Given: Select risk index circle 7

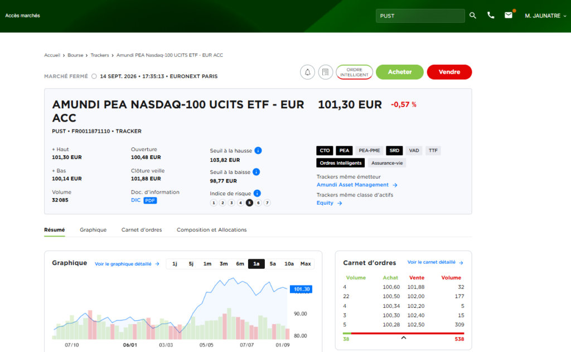Looking at the screenshot, I should [267, 203].
